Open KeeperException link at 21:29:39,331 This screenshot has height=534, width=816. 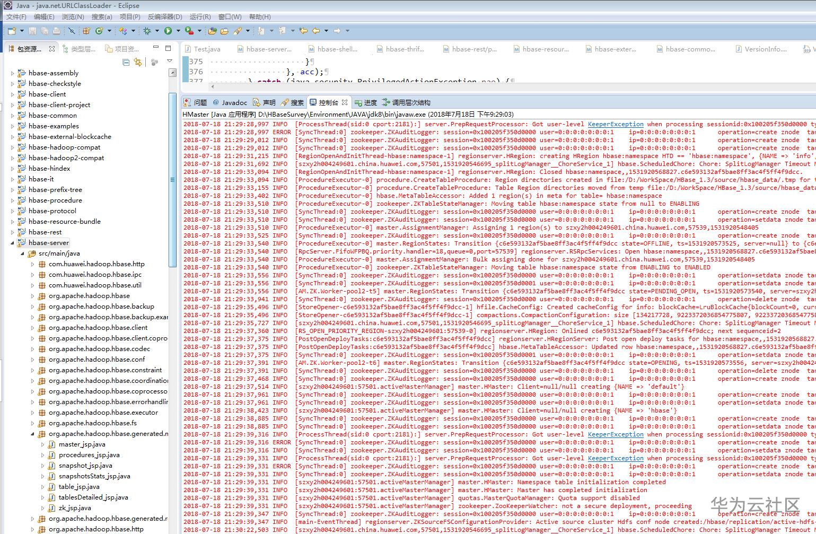pyautogui.click(x=616, y=458)
